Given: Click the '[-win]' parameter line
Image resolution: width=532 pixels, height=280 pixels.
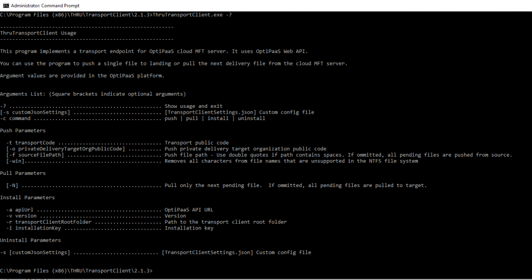Looking at the screenshot, I should 16,161.
